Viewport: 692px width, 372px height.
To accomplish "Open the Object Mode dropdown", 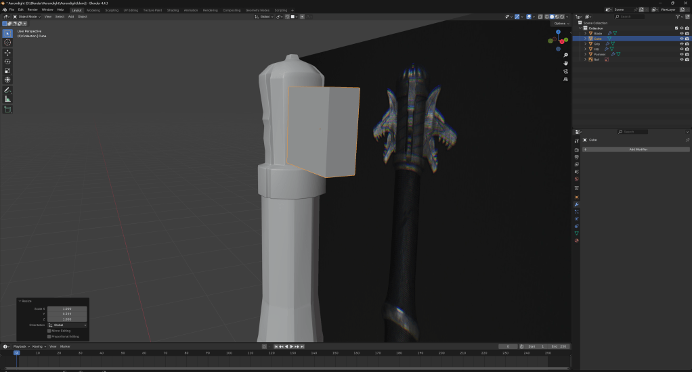I will coord(27,16).
